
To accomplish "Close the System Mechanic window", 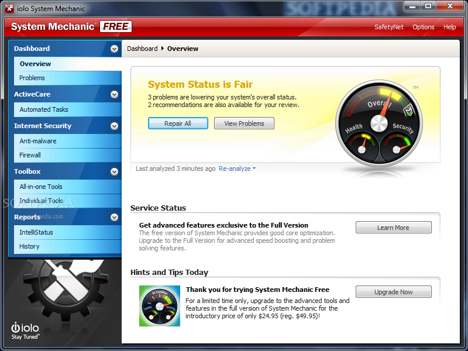I will coord(450,6).
